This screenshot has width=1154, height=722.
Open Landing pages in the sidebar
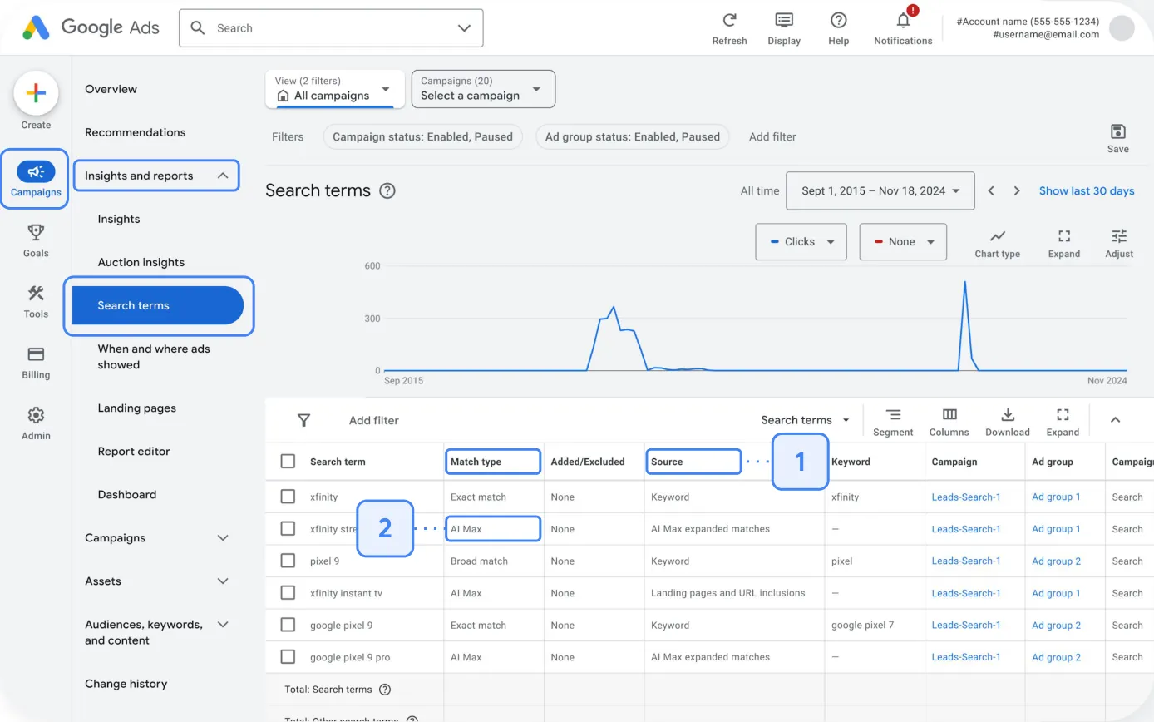click(x=137, y=408)
